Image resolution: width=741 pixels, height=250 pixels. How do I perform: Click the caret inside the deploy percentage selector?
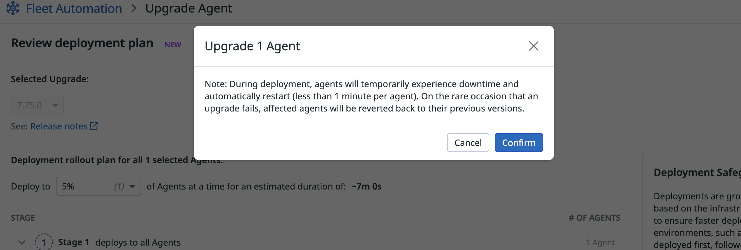tap(132, 186)
